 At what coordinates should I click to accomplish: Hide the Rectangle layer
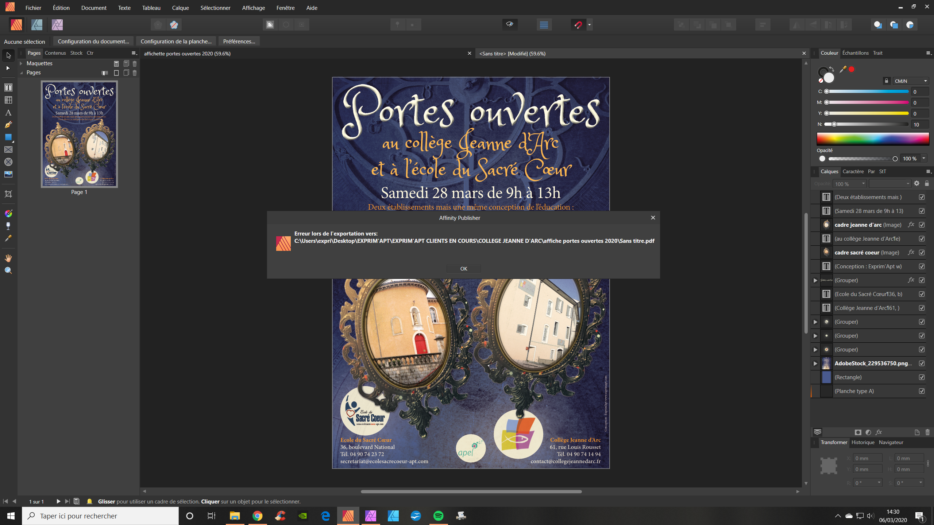pos(922,377)
